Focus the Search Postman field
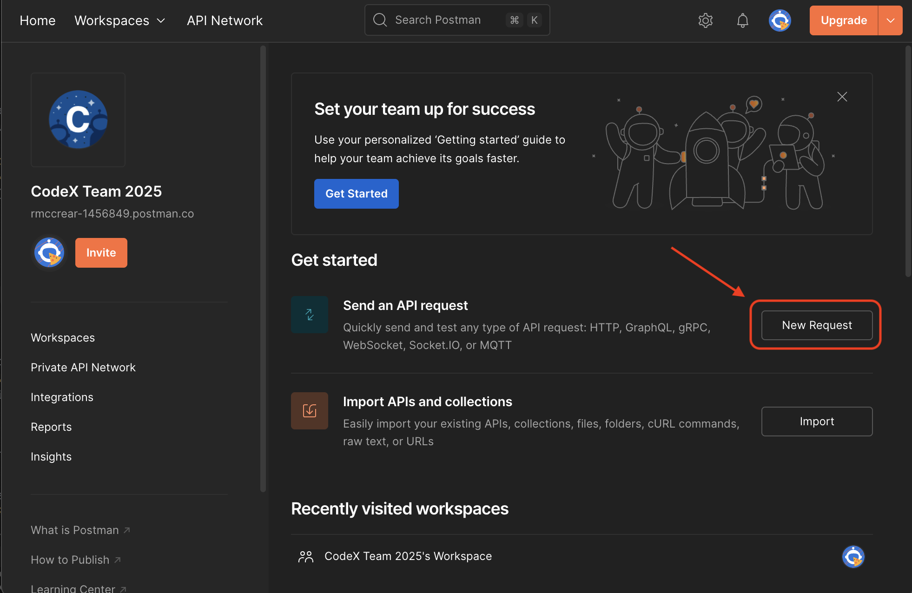Viewport: 912px width, 593px height. pos(457,20)
